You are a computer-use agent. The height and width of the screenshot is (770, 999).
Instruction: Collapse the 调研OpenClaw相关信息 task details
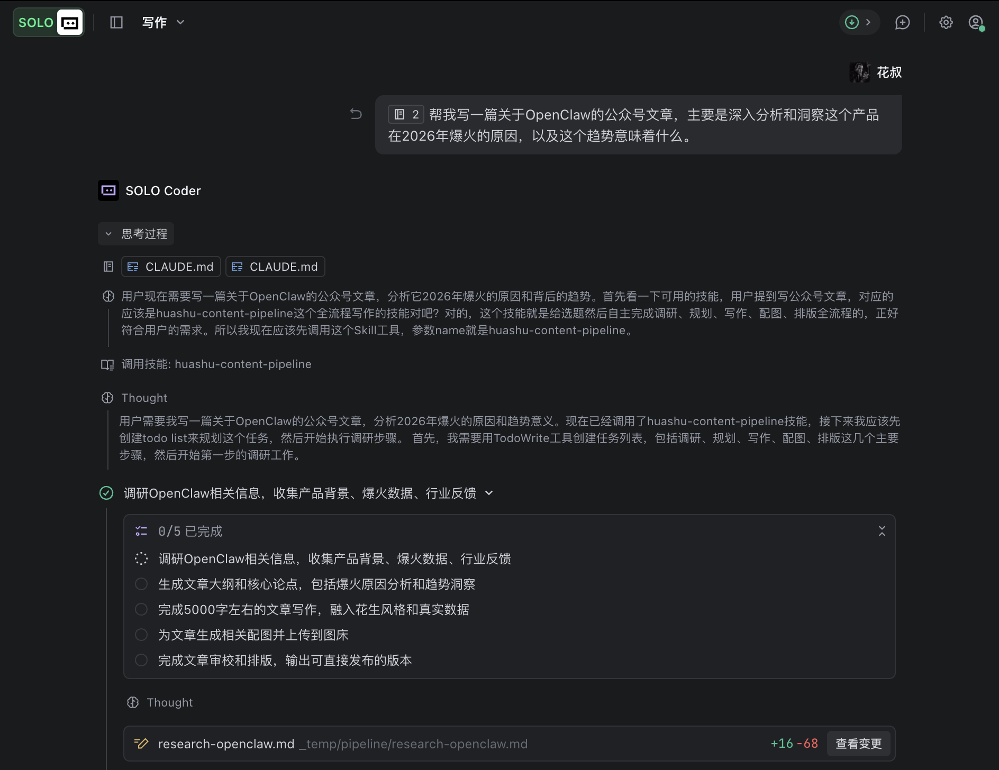[x=489, y=493]
